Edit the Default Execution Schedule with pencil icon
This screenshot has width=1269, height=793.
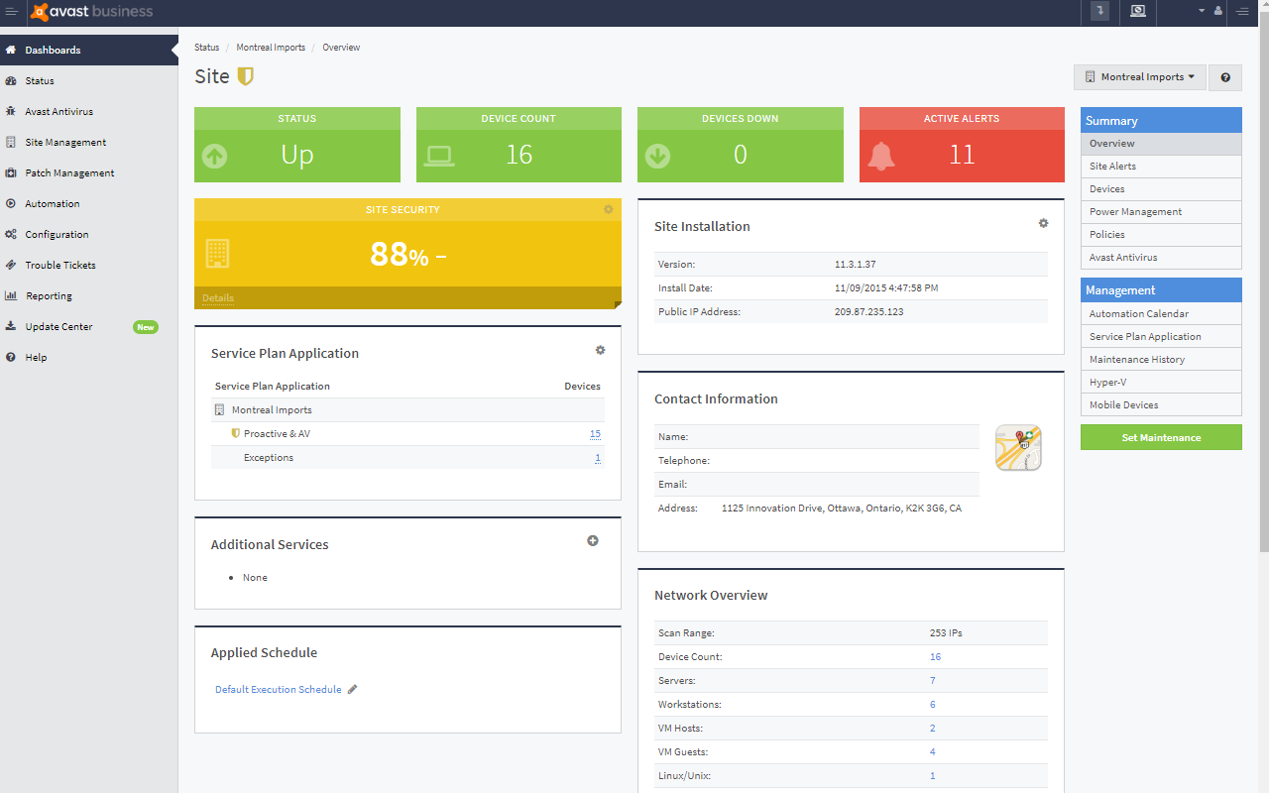(352, 689)
